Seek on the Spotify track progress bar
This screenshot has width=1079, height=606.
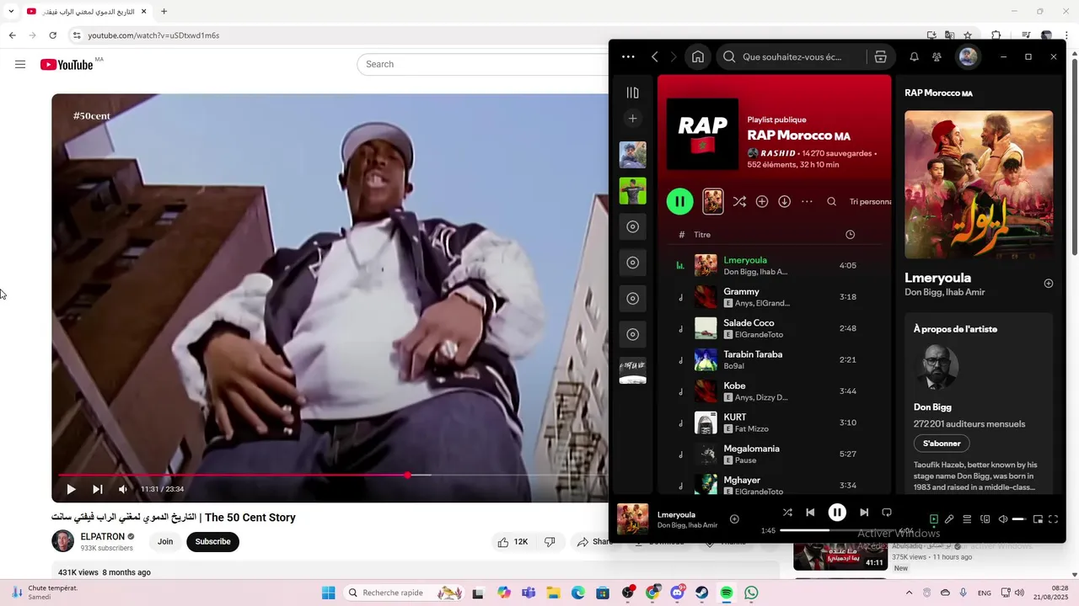tap(840, 530)
